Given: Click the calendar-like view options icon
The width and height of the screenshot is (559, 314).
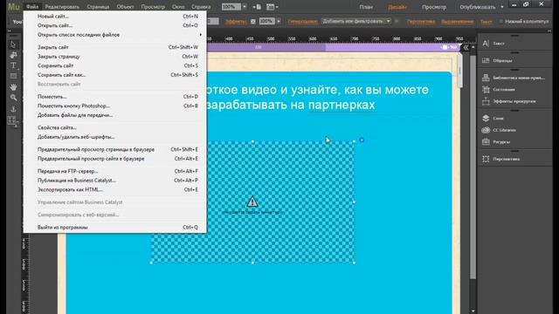Looking at the screenshot, I should click(271, 7).
